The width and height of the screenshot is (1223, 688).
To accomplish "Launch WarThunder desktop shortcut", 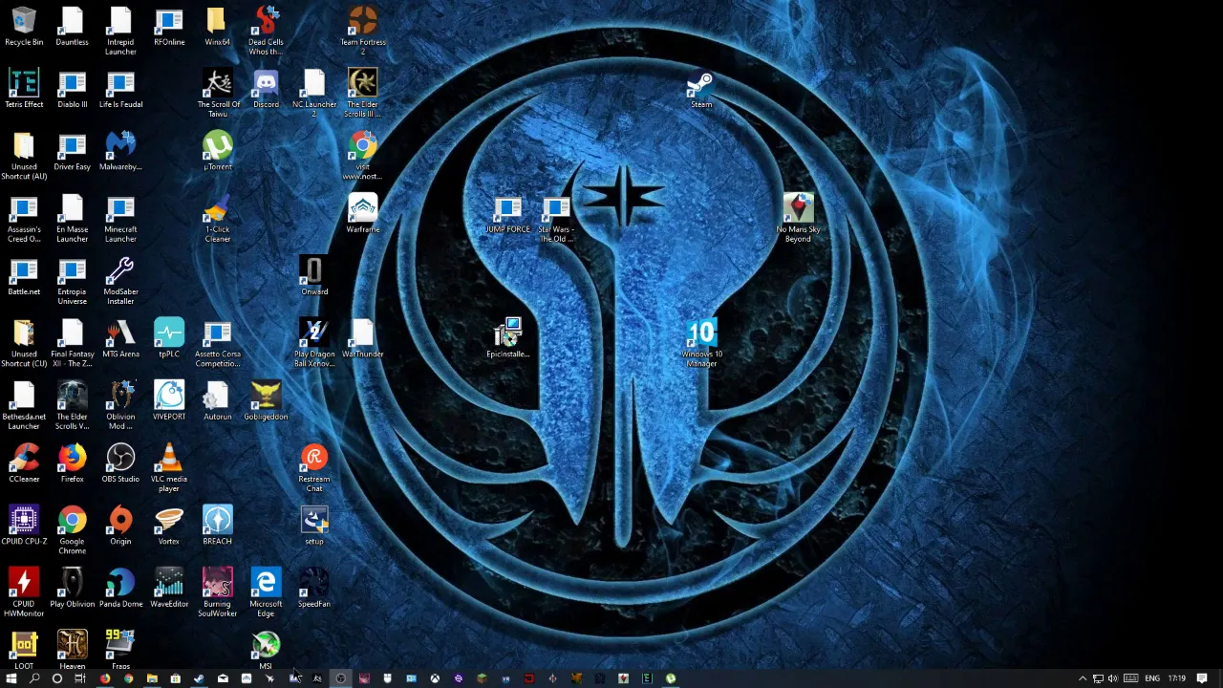I will coord(363,338).
